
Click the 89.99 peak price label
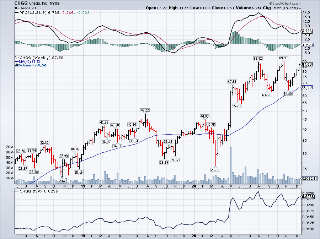pyautogui.click(x=283, y=58)
